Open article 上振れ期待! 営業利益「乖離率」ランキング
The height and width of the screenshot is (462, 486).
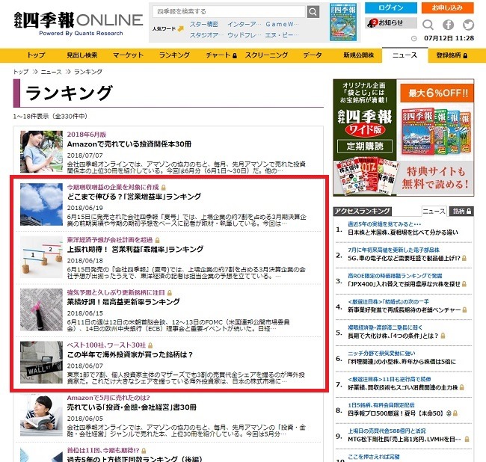(x=135, y=250)
